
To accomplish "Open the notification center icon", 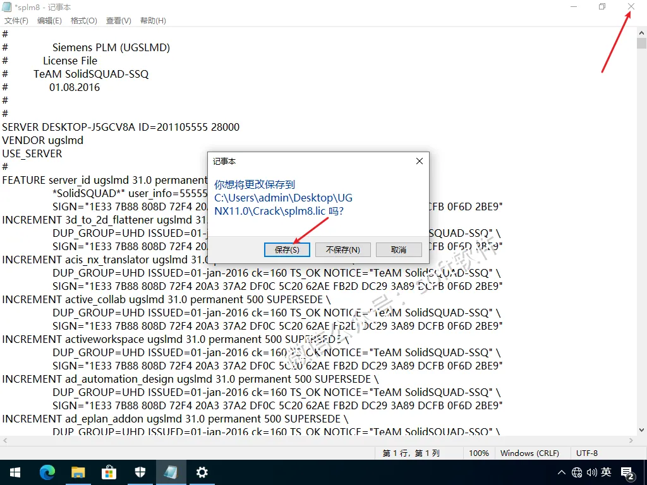I will click(x=627, y=474).
